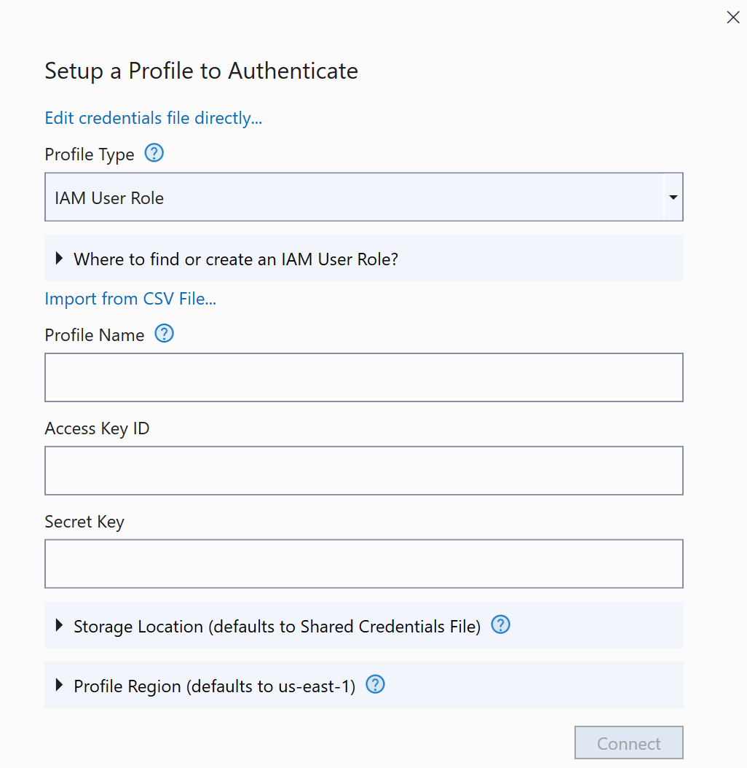Click the 'Access Key ID' label
This screenshot has width=747, height=768.
coord(97,428)
